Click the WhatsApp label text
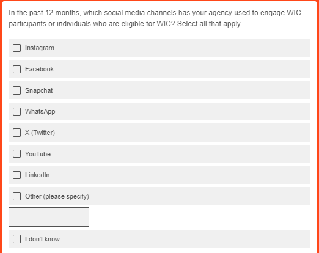 coord(40,112)
